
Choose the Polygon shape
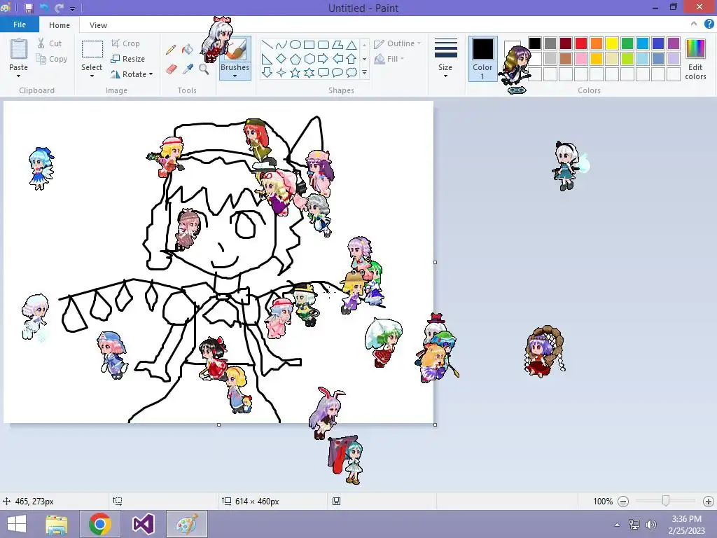coord(337,44)
